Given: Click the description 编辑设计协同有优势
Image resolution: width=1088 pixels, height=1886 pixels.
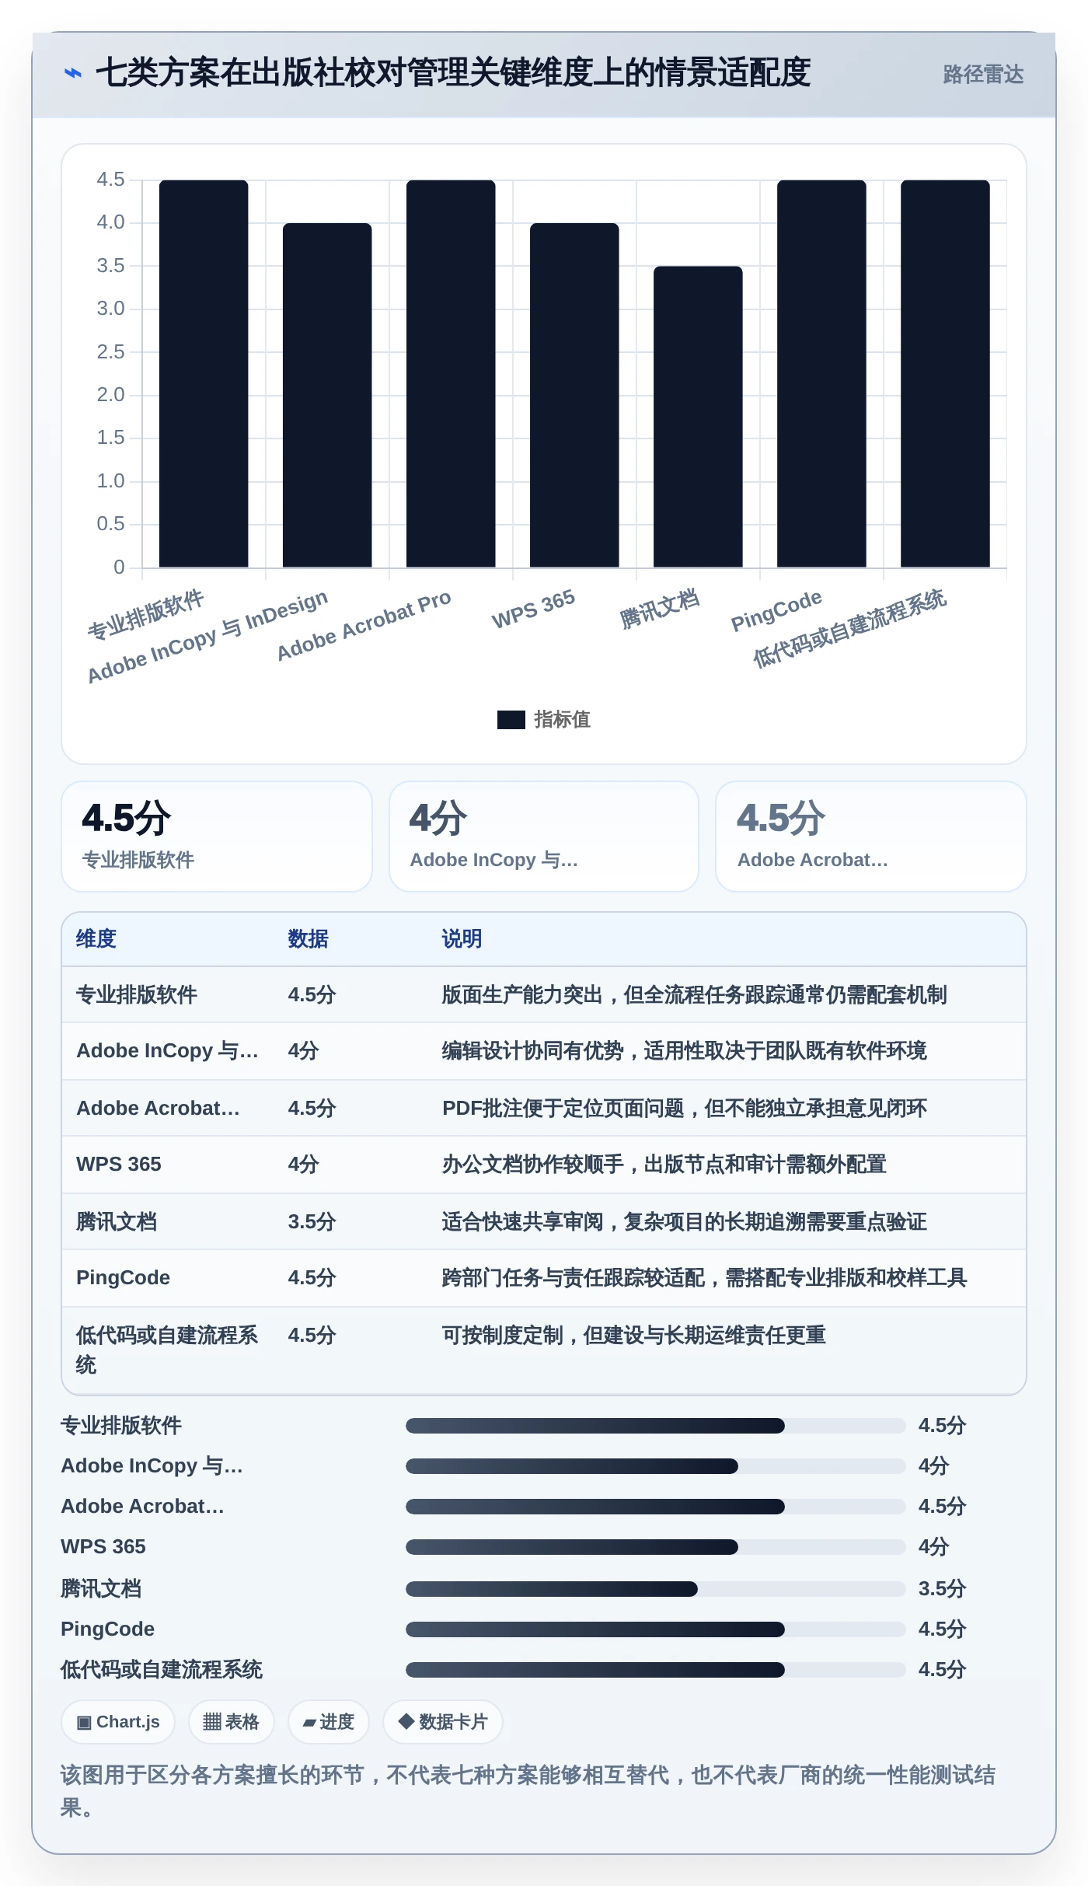Looking at the screenshot, I should click(x=684, y=1051).
